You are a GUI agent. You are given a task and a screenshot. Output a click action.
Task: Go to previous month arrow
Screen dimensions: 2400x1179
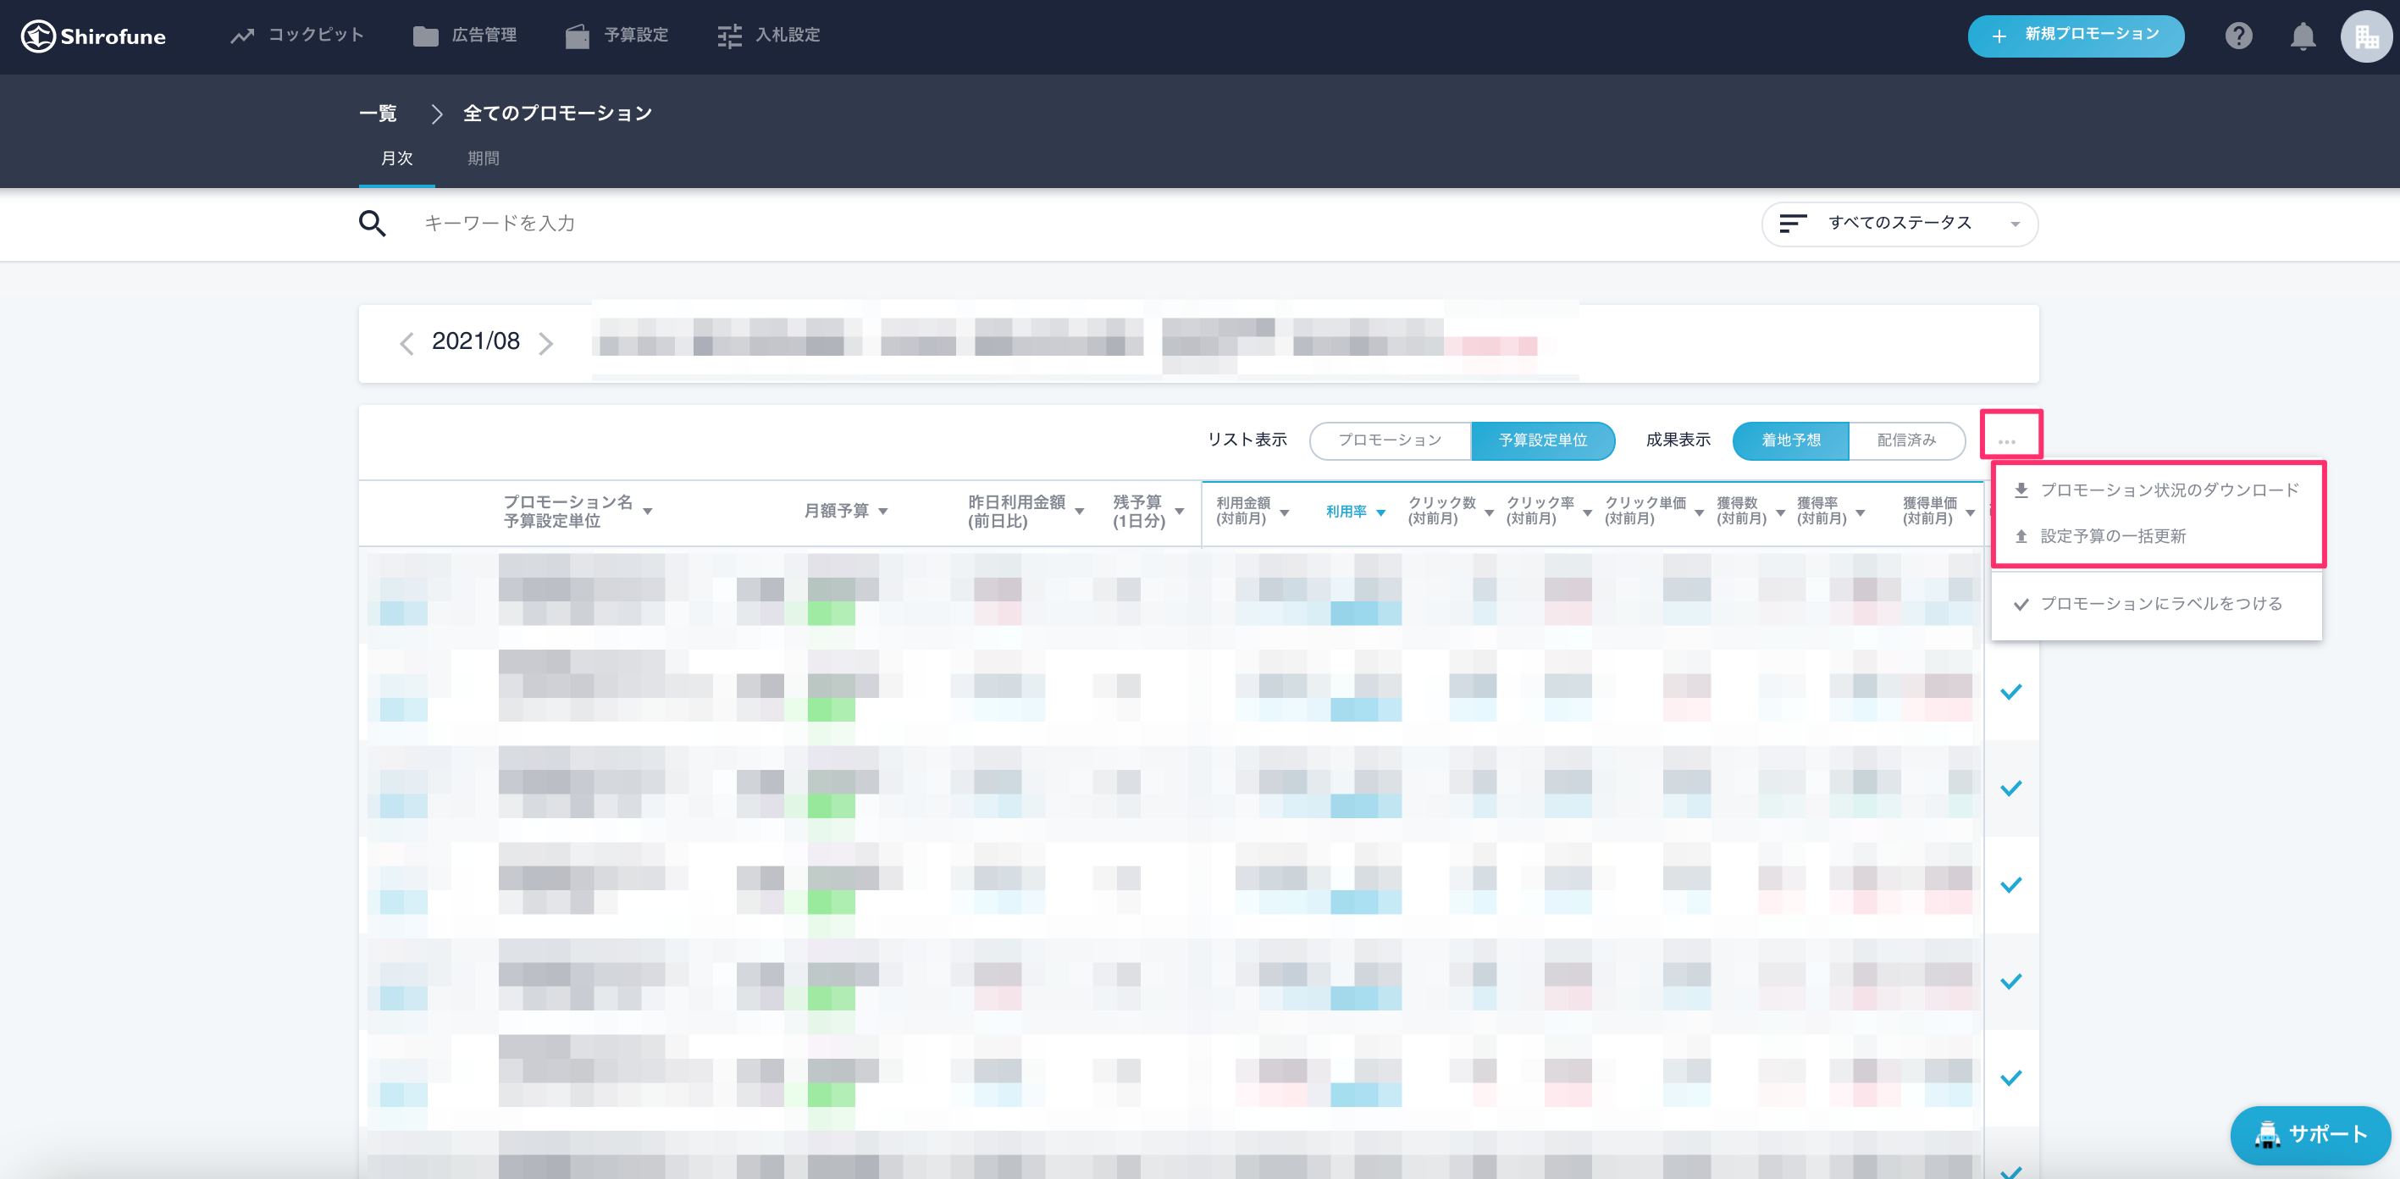pos(406,343)
